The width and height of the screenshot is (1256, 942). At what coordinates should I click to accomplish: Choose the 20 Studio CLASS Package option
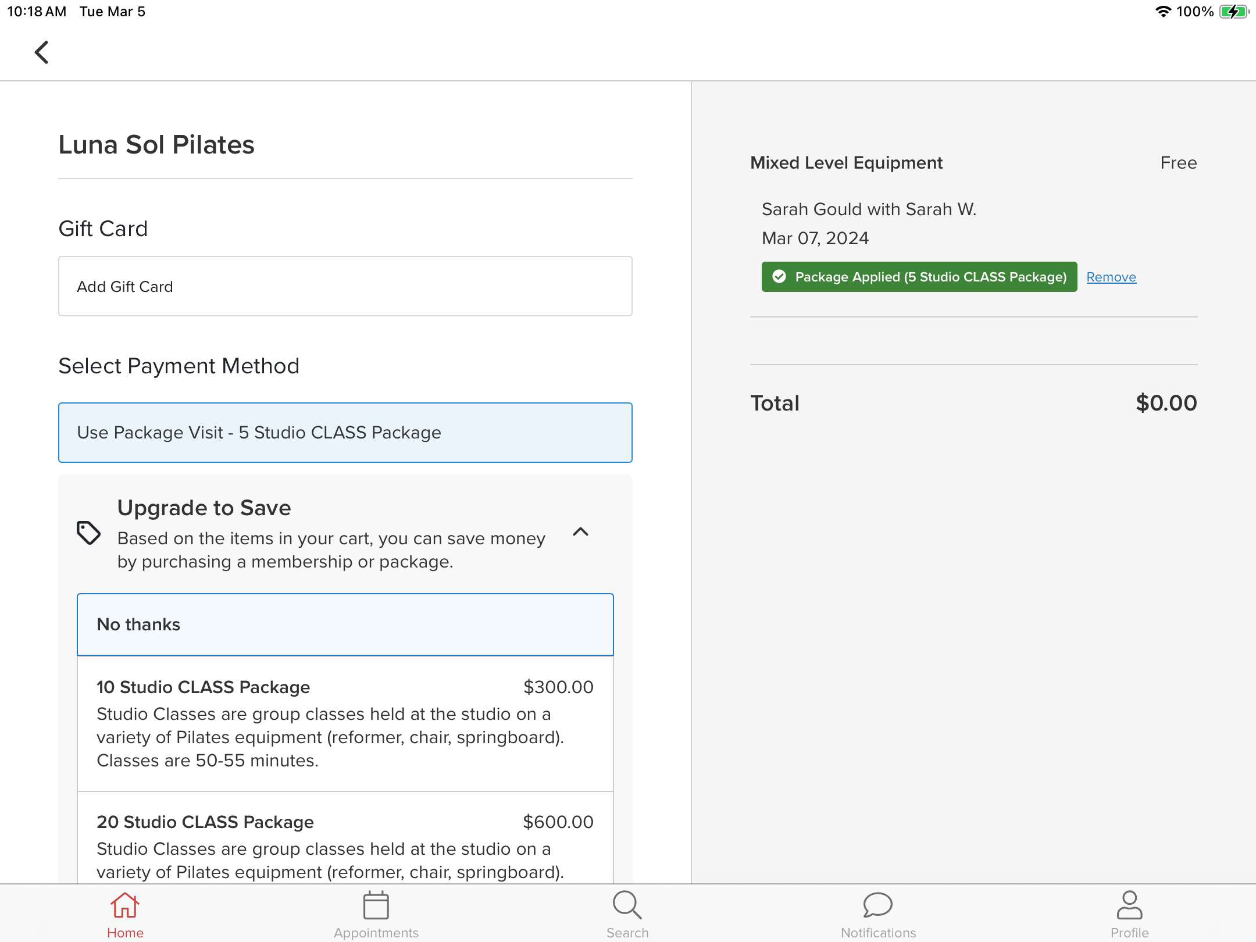[345, 843]
